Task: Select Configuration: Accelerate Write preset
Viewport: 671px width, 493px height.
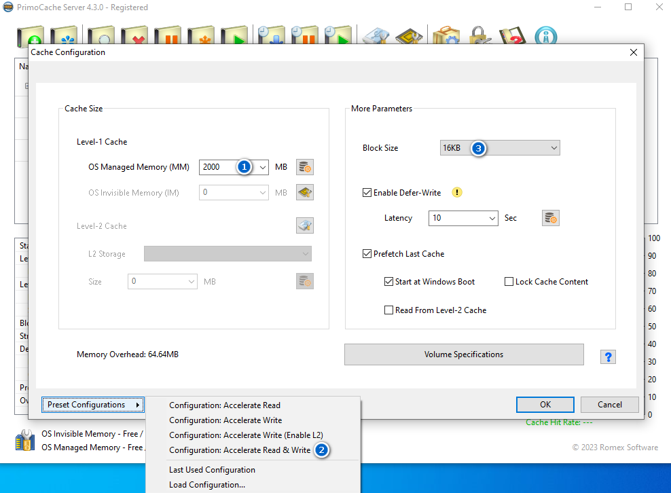Action: click(x=225, y=420)
